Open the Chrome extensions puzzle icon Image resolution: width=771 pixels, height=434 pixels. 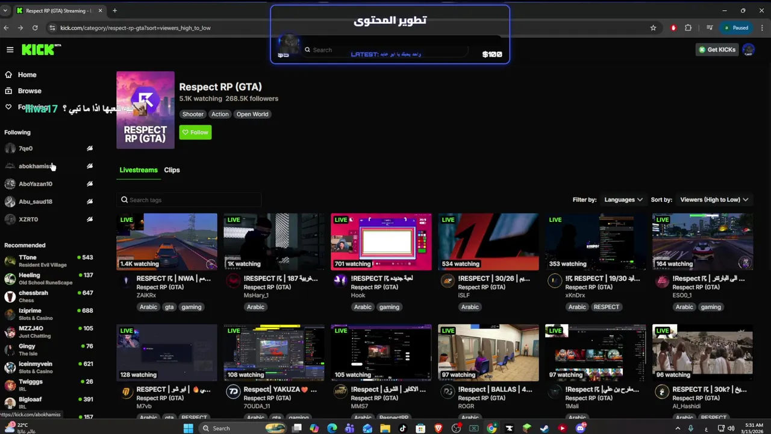click(x=688, y=28)
